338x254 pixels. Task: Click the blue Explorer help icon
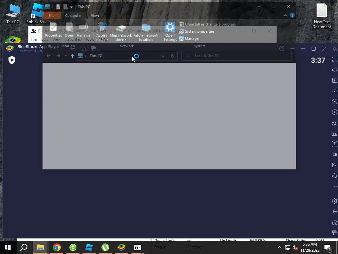292,15
